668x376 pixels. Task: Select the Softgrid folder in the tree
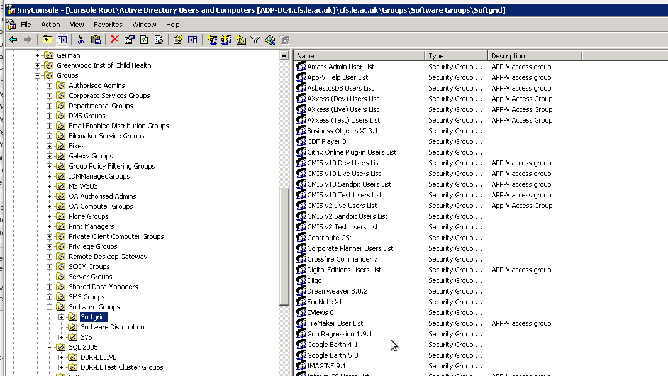pyautogui.click(x=93, y=317)
